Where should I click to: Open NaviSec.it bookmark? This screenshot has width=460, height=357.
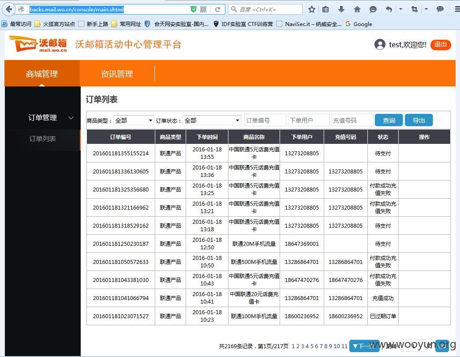[x=309, y=24]
